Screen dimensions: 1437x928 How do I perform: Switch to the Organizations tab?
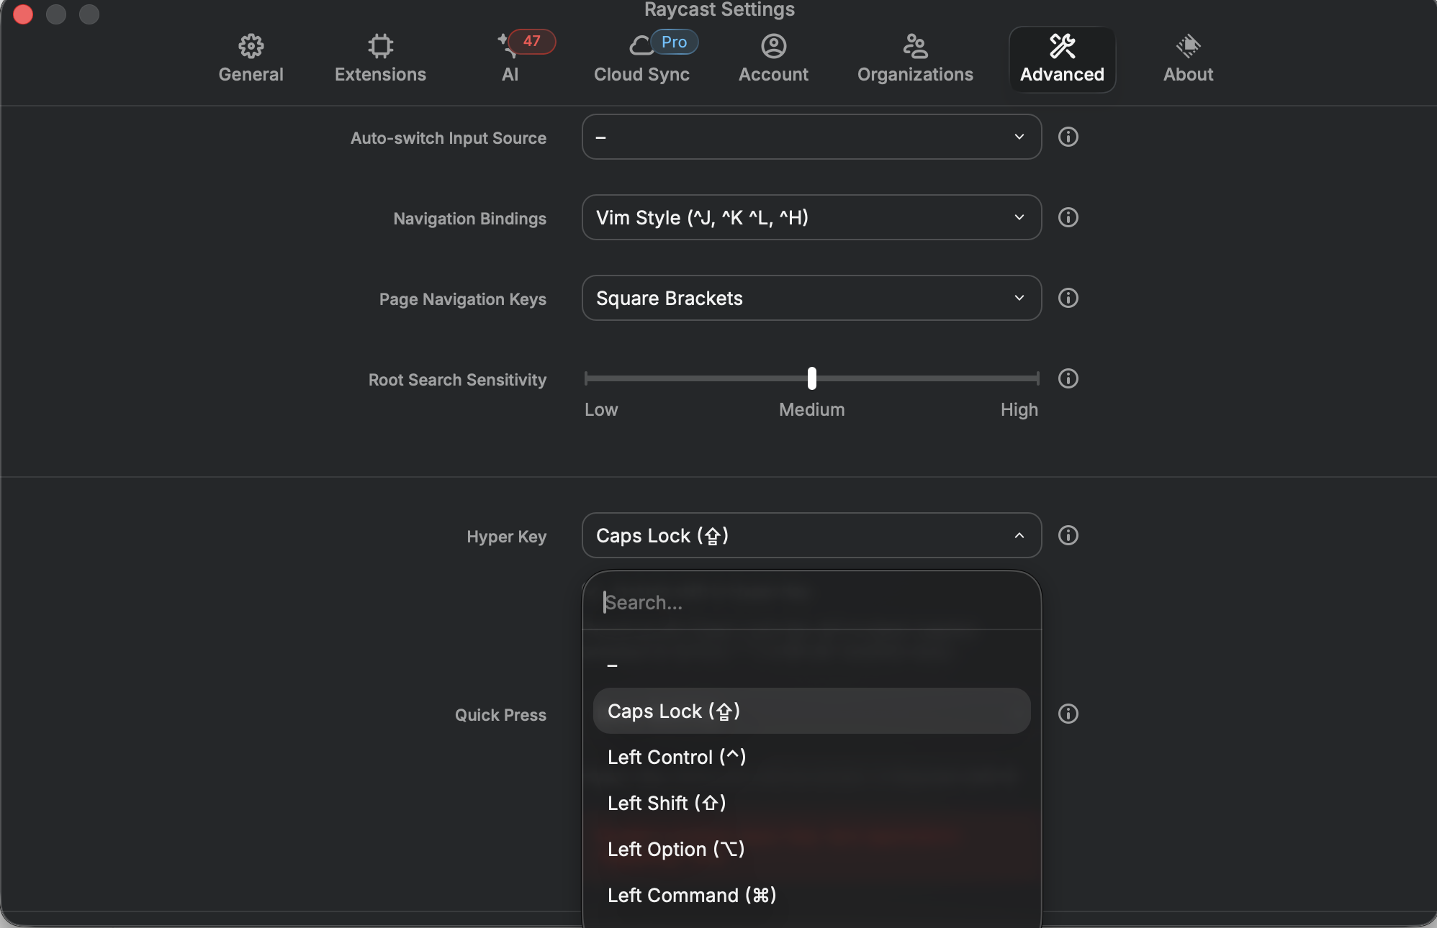(x=915, y=60)
